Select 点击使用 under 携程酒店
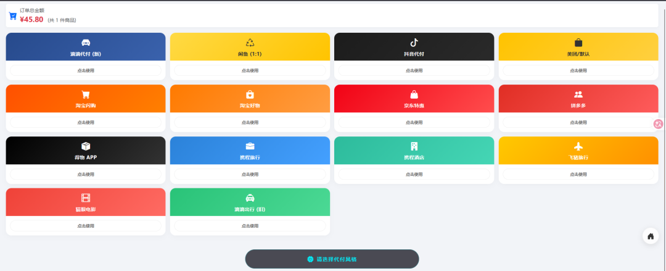Image resolution: width=666 pixels, height=271 pixels. (x=414, y=175)
